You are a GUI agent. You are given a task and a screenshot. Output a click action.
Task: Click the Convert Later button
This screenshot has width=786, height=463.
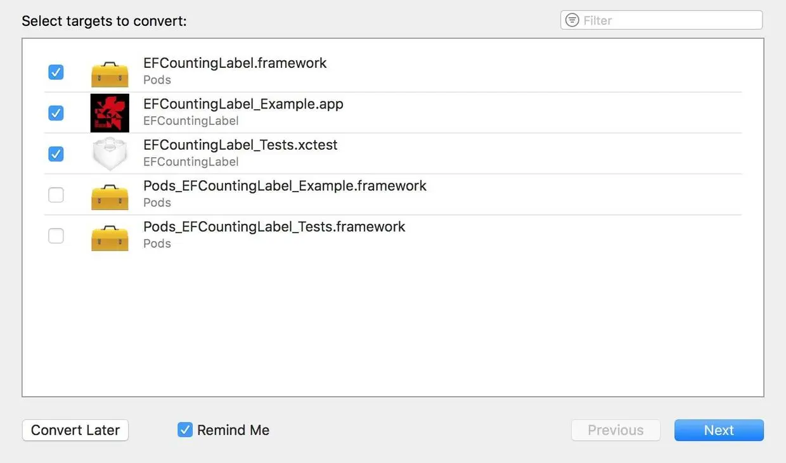pos(75,430)
